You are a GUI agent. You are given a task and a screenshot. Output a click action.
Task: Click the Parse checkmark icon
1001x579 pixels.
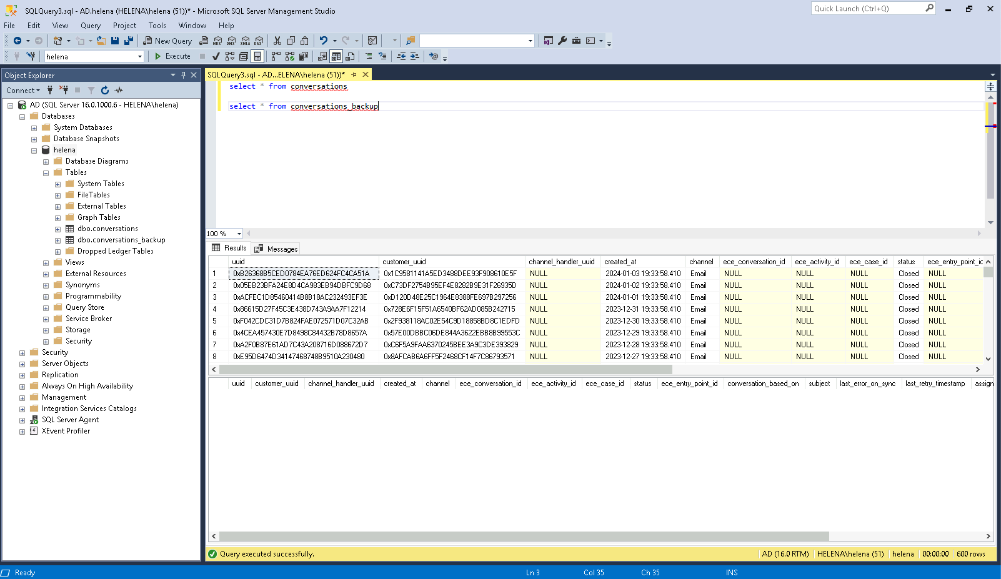(x=216, y=56)
